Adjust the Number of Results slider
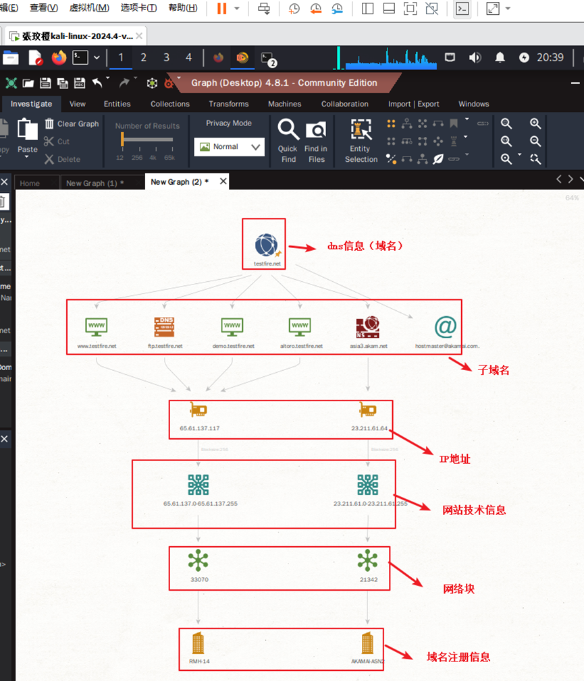The width and height of the screenshot is (584, 681). click(x=147, y=140)
